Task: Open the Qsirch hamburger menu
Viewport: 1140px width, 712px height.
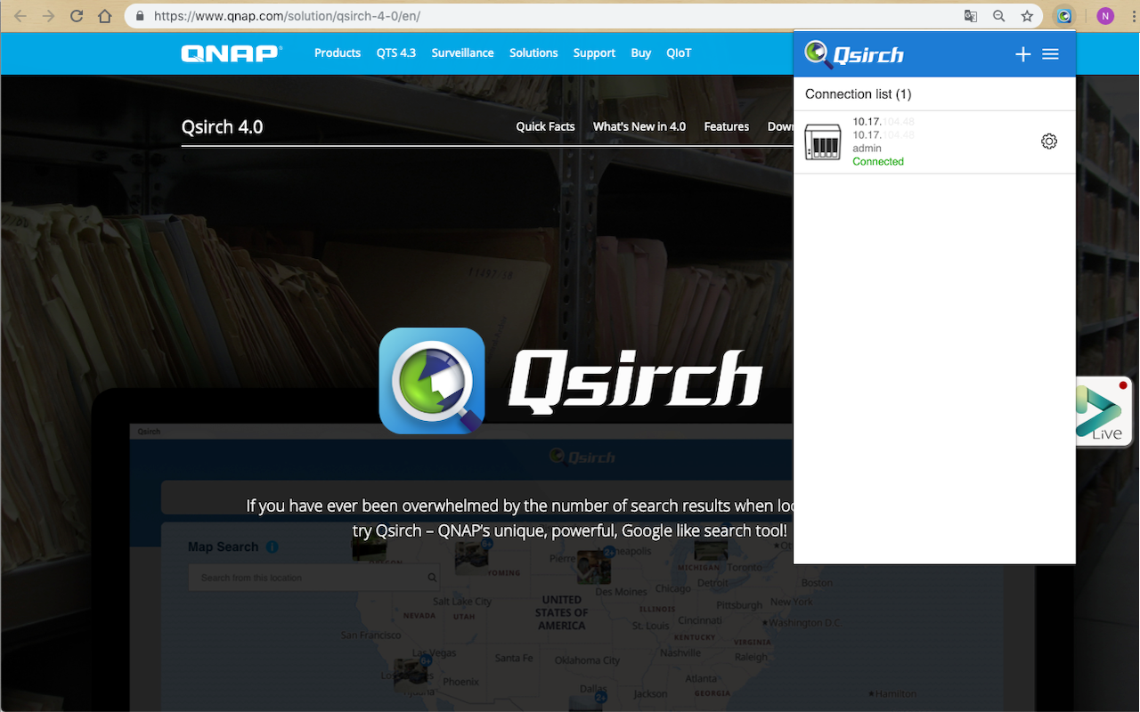Action: (x=1050, y=54)
